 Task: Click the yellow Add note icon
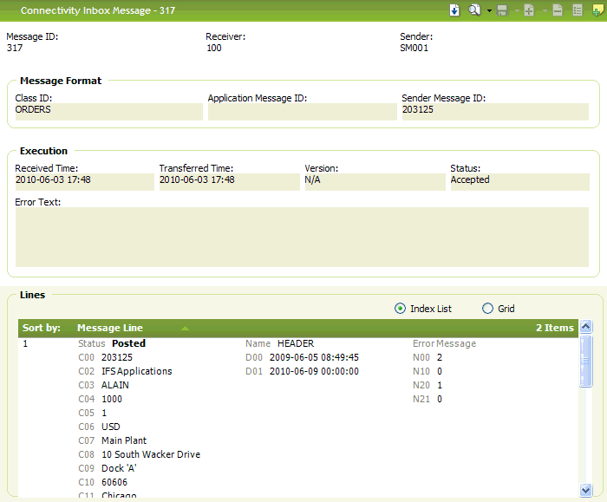(x=597, y=10)
